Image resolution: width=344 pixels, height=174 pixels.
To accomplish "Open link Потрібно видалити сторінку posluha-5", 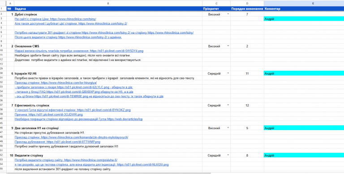I will pyautogui.click(x=66, y=160).
